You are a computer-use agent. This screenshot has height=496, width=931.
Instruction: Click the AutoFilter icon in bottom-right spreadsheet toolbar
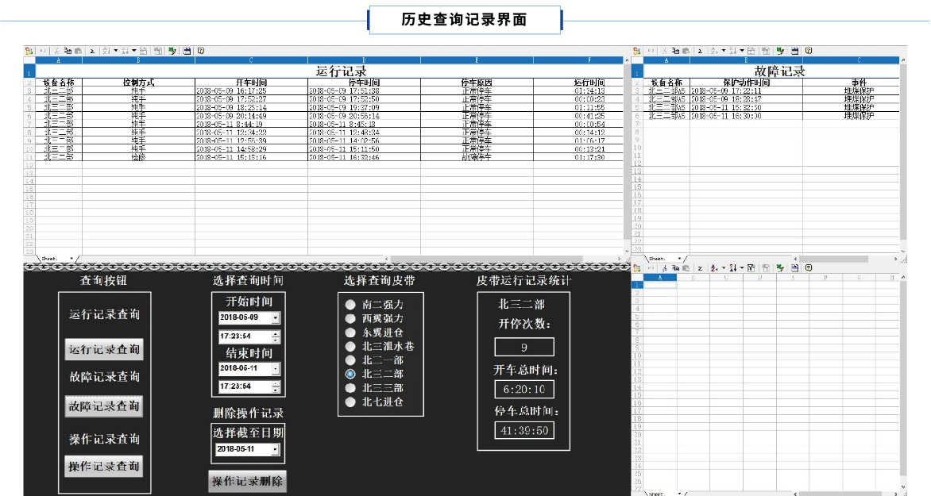click(751, 268)
